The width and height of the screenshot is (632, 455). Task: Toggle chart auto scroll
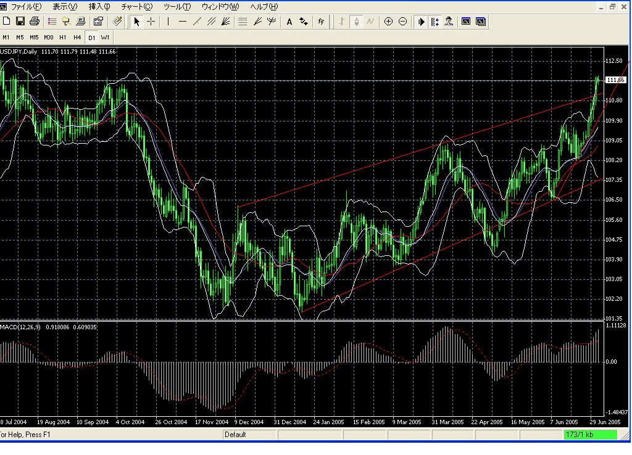click(x=421, y=22)
